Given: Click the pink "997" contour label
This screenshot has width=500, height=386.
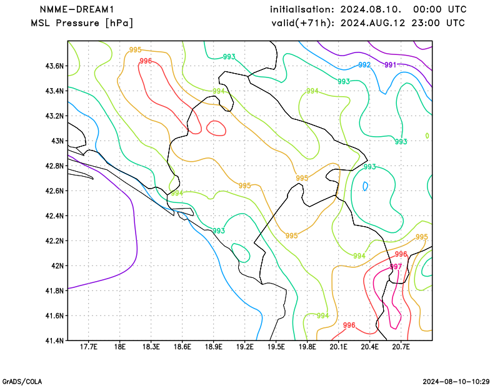Looking at the screenshot, I should pyautogui.click(x=396, y=267).
